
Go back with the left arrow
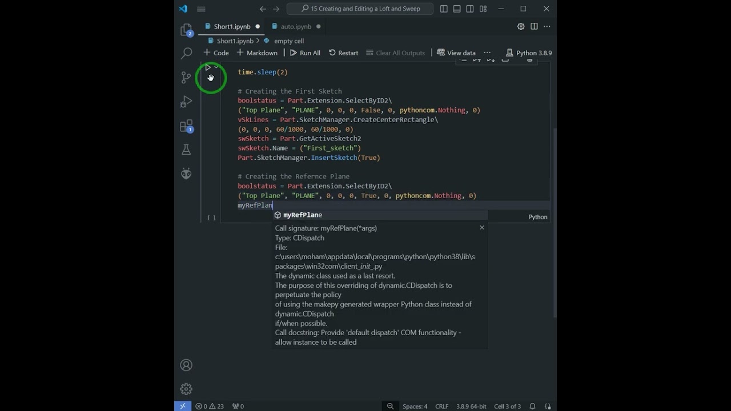point(263,9)
